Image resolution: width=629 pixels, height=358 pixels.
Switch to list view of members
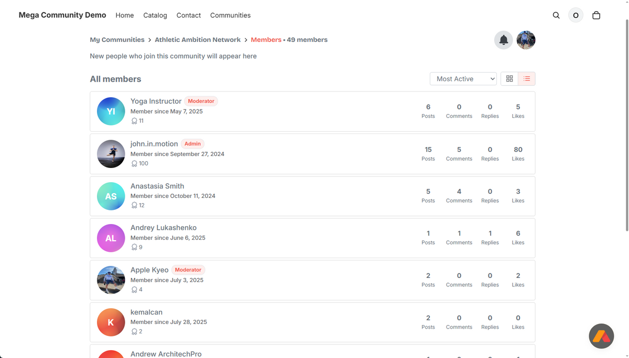527,79
